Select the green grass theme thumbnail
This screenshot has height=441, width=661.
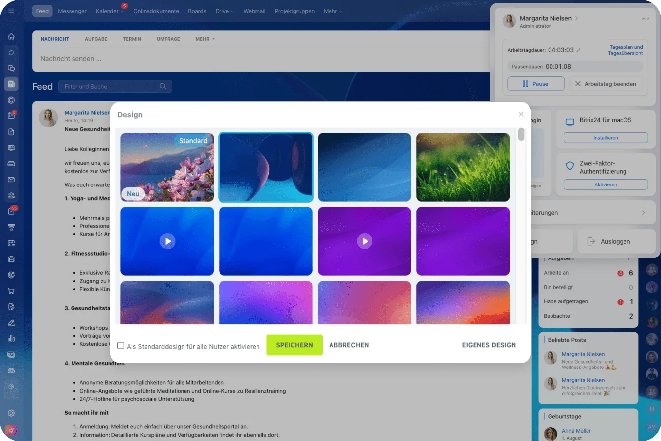pos(463,167)
